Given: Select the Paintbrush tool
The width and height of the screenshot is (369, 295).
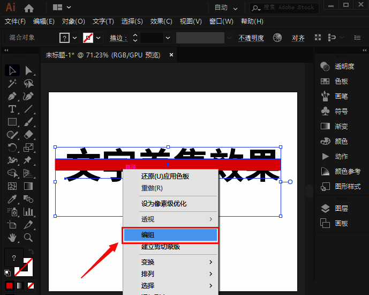Looking at the screenshot, I should 28,122.
